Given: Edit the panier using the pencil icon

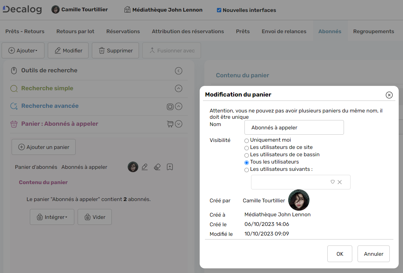Looking at the screenshot, I should [x=144, y=167].
